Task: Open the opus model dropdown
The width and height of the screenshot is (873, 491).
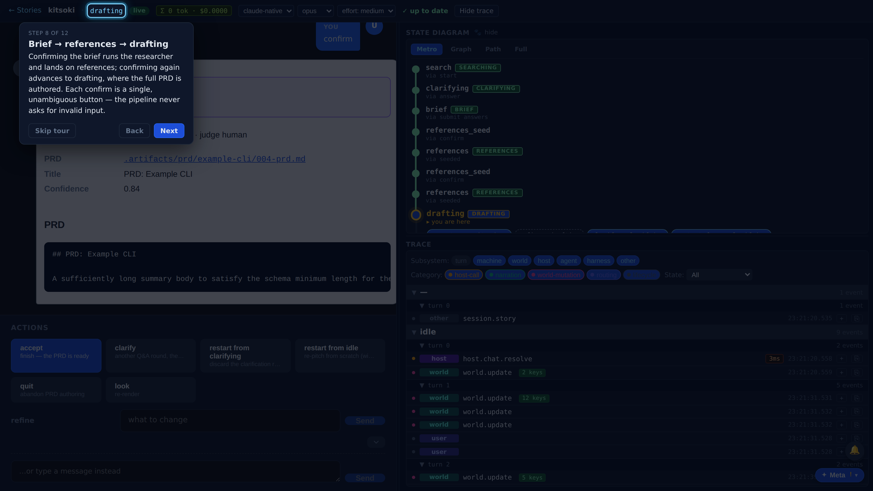Action: click(x=316, y=11)
